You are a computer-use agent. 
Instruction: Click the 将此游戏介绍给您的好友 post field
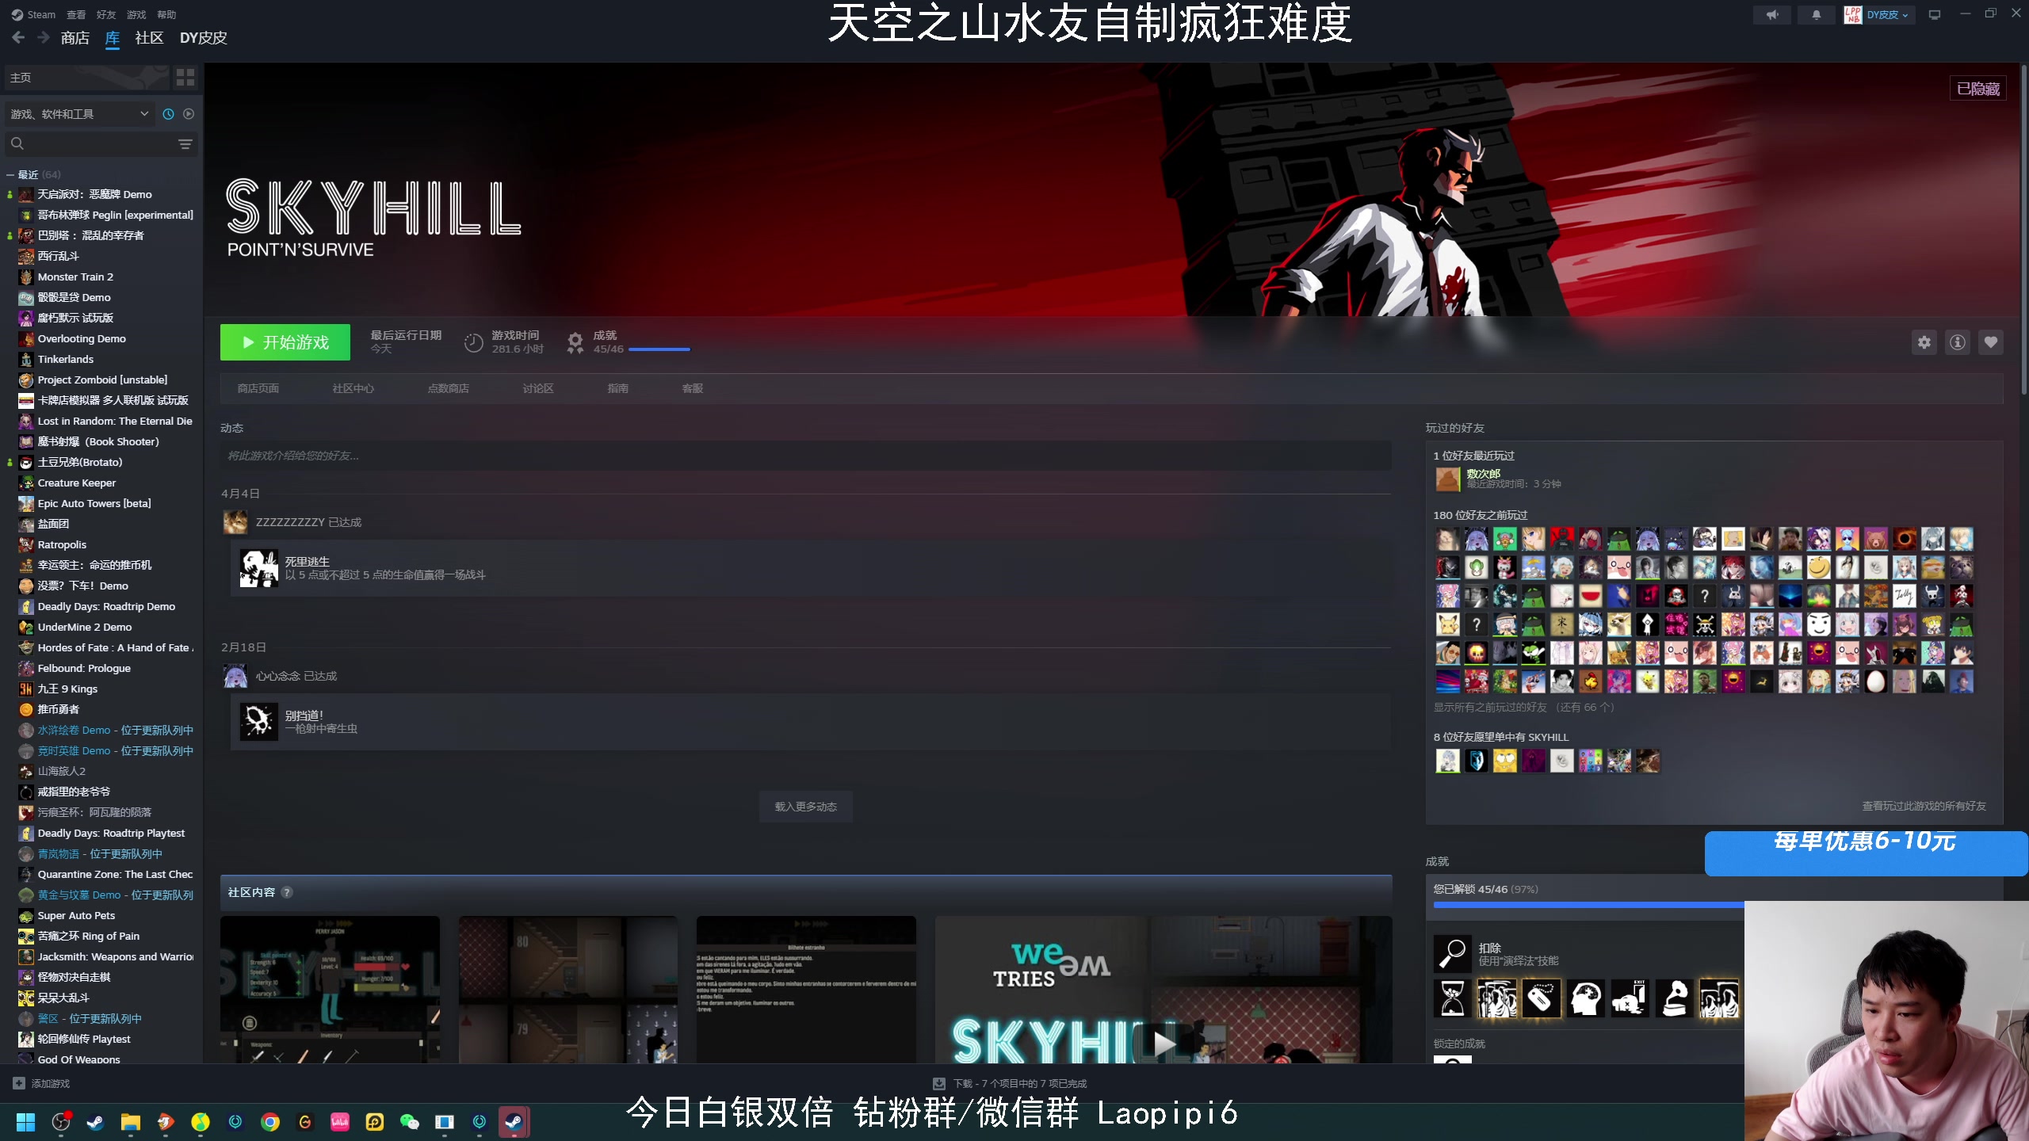click(x=806, y=456)
